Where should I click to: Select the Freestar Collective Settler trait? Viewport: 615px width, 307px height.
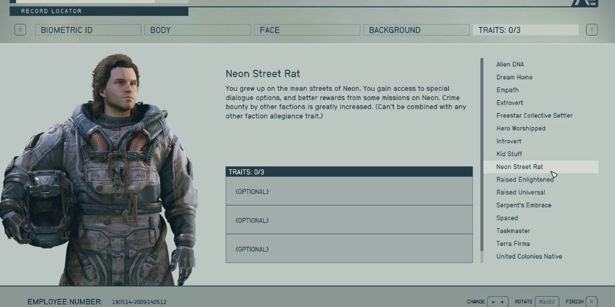pyautogui.click(x=534, y=115)
